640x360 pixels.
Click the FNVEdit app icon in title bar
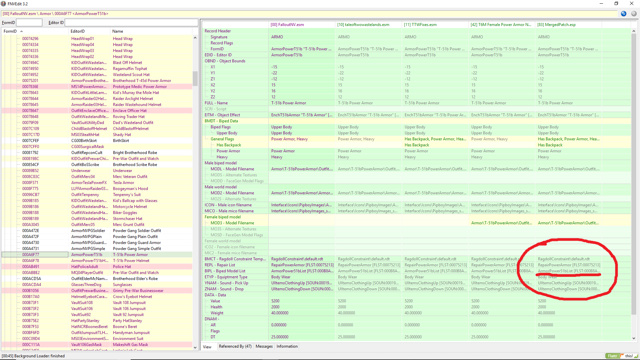coord(3,4)
